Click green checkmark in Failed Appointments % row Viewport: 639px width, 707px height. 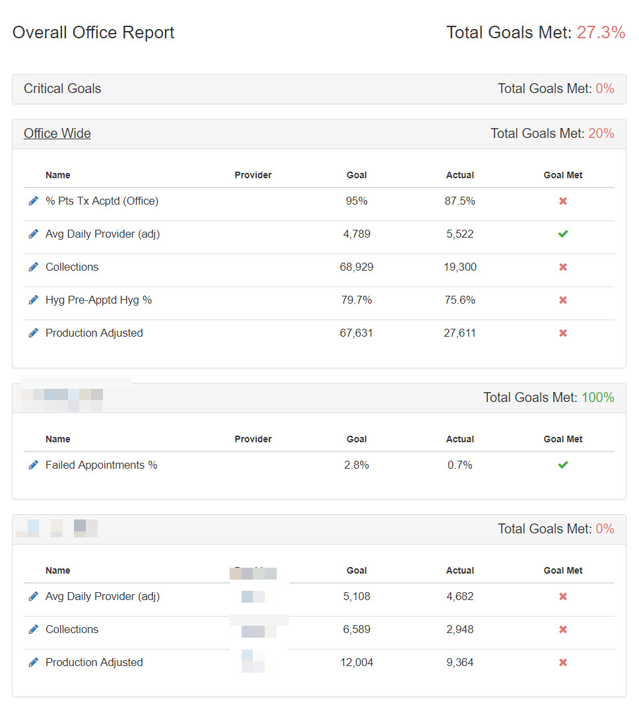click(x=563, y=465)
